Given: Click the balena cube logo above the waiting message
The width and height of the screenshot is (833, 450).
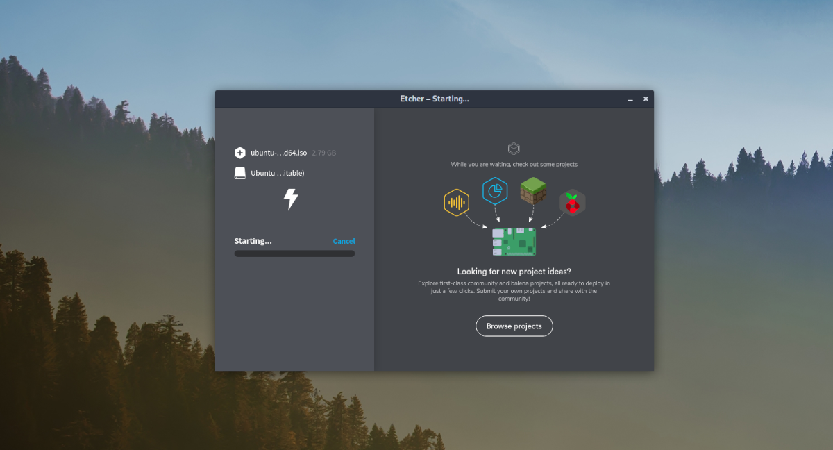Looking at the screenshot, I should pos(514,149).
